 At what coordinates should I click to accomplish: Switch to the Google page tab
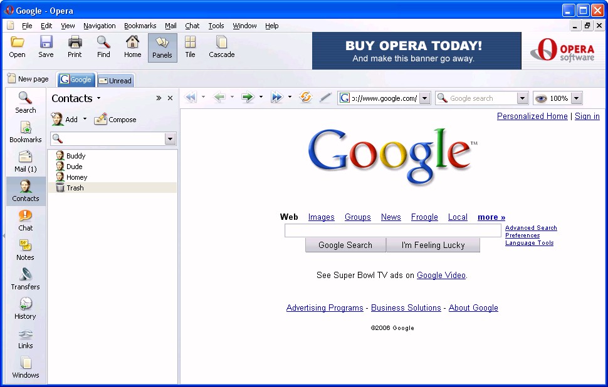[76, 80]
